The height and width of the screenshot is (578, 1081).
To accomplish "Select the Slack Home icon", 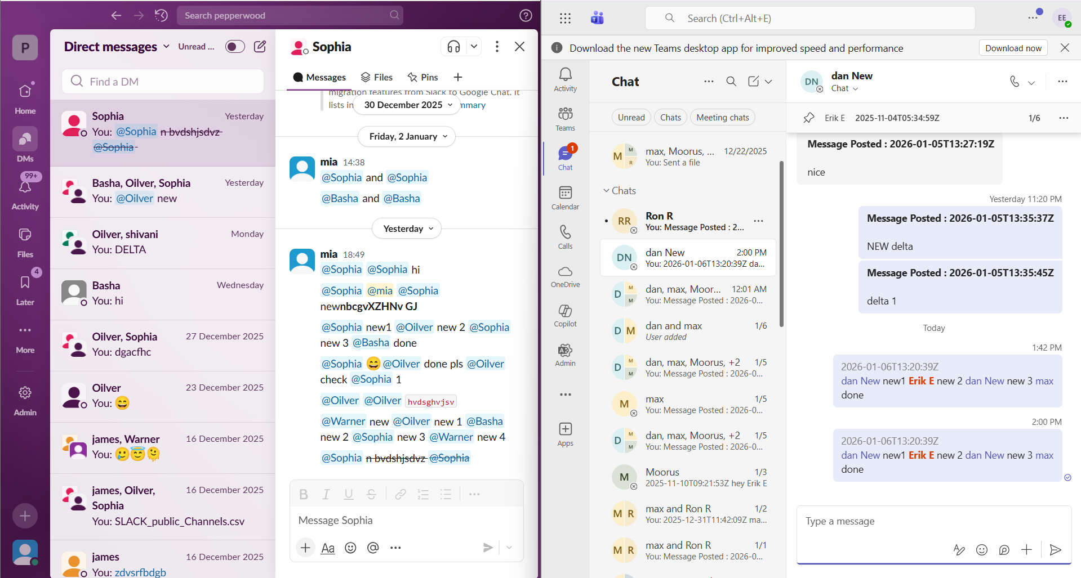I will coord(25,96).
